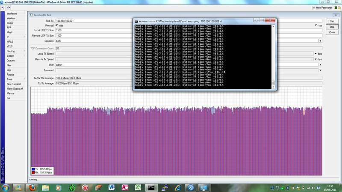The height and width of the screenshot is (192, 342).
Task: Click the blue Tx legend swatch
Action: [33, 169]
